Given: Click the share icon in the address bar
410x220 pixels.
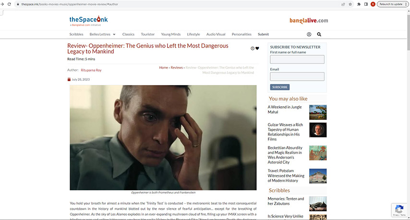Looking at the screenshot, I should 343,4.
